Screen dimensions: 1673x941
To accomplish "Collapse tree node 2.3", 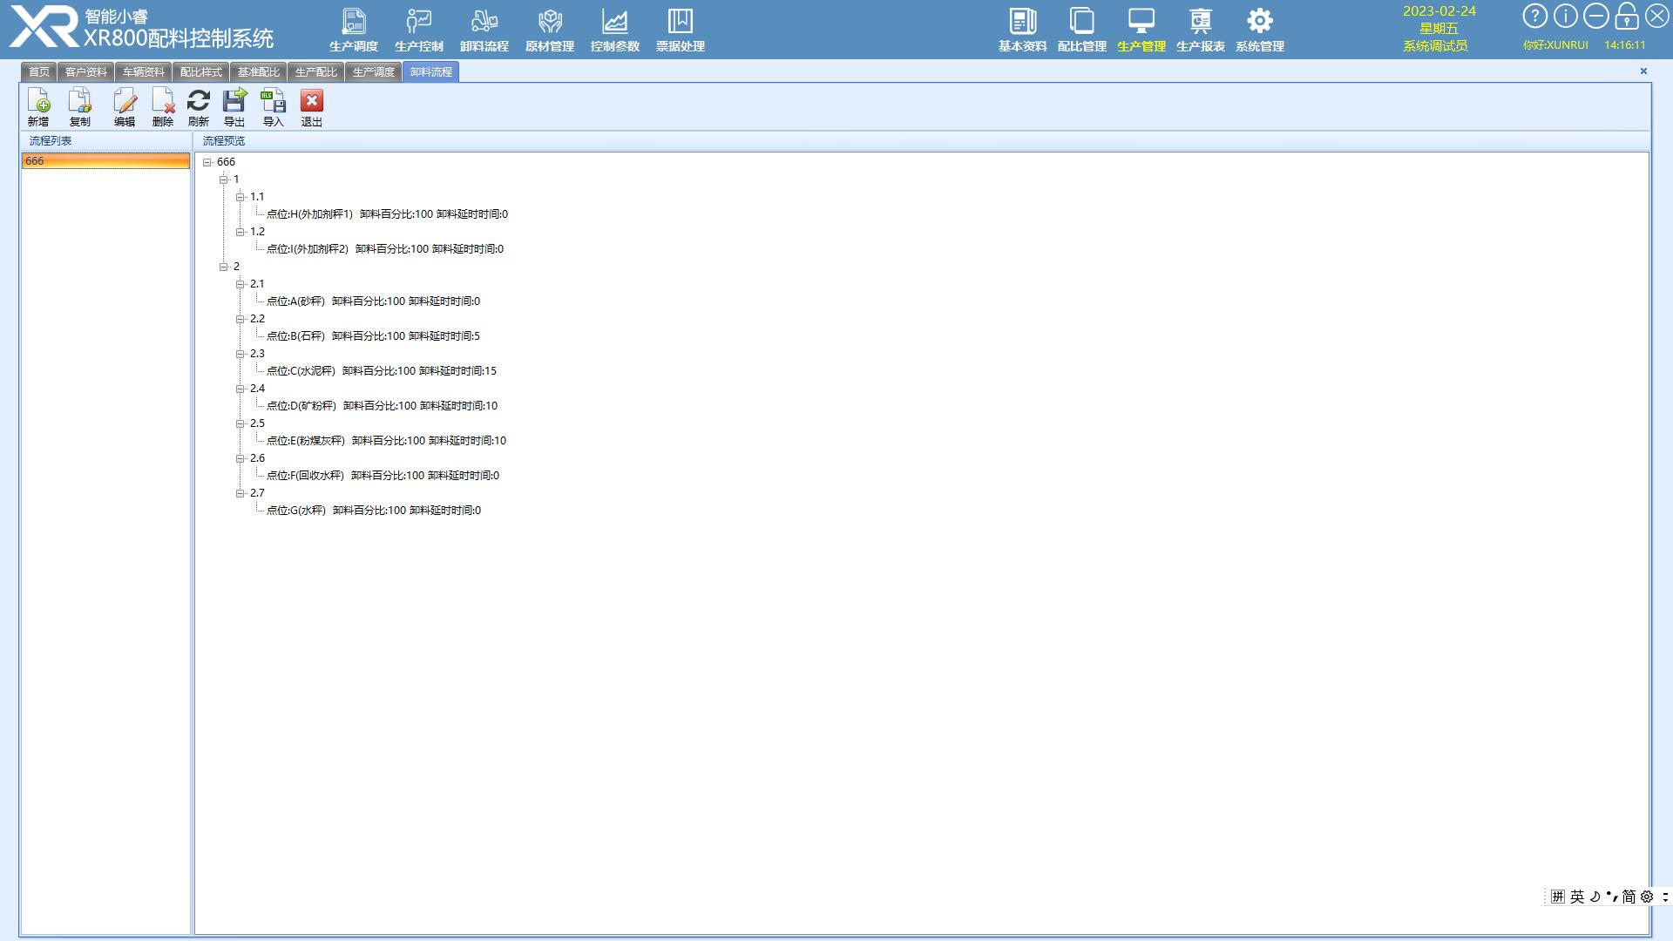I will click(x=240, y=354).
